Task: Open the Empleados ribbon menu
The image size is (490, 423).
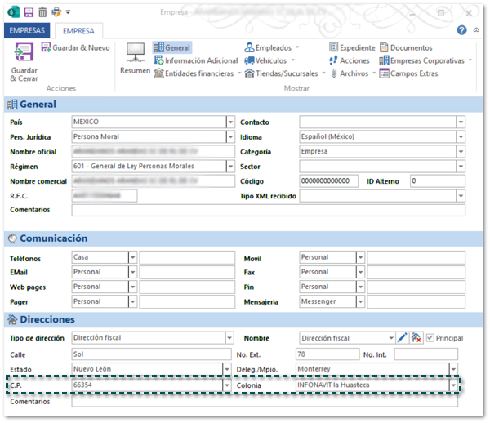Action: 271,48
